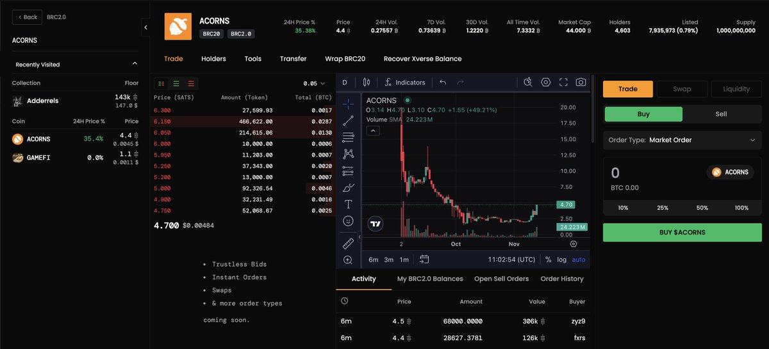Choose the XABCD pattern tool
This screenshot has height=349, width=769.
(348, 154)
